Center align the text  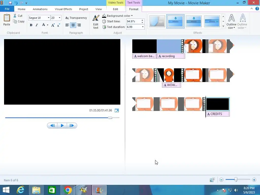coord(73,25)
